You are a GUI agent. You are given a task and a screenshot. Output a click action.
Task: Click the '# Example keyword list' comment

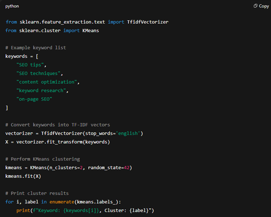tap(36, 48)
